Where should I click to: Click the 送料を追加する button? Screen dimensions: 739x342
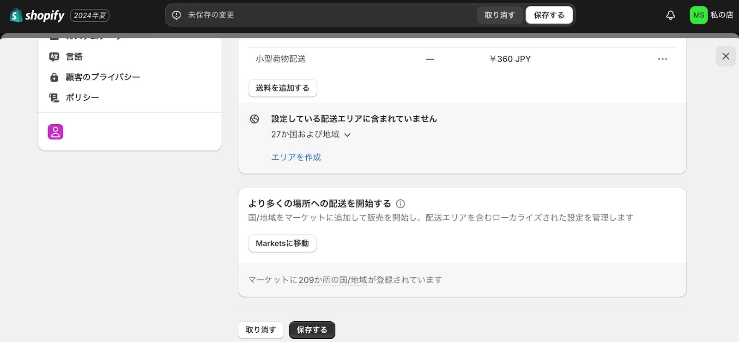pos(283,88)
